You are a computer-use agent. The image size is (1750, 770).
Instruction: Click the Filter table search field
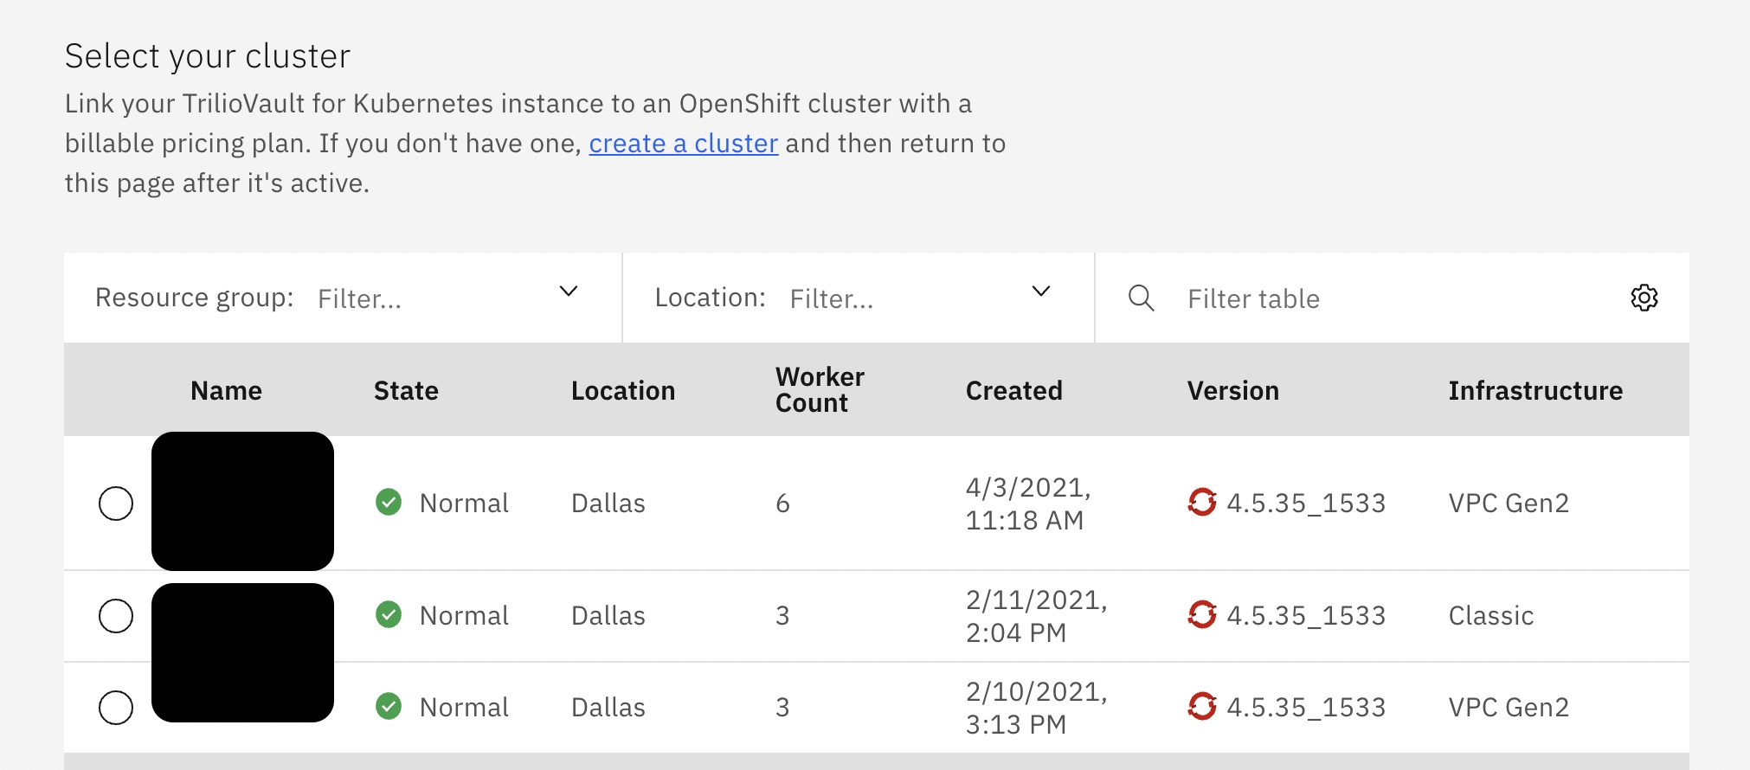(1385, 298)
